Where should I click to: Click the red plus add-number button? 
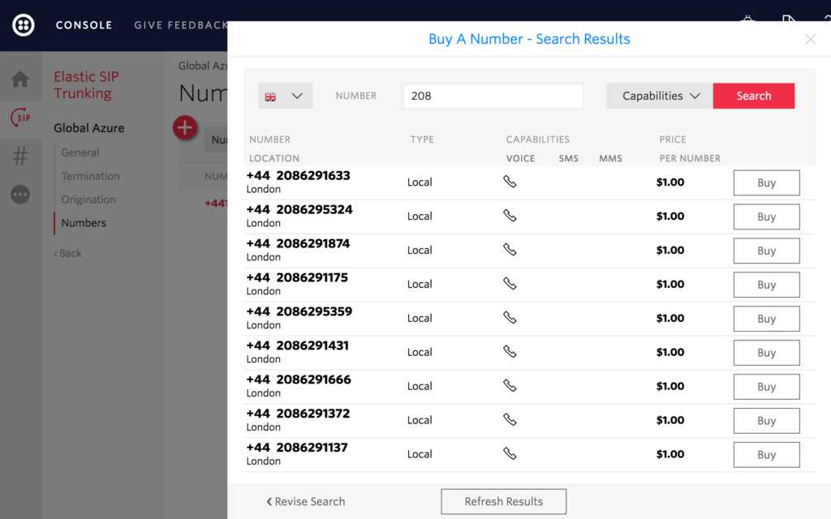(185, 127)
